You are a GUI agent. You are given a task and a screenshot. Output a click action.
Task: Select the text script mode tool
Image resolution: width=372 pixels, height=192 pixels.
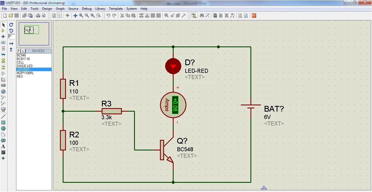pyautogui.click(x=3, y=49)
